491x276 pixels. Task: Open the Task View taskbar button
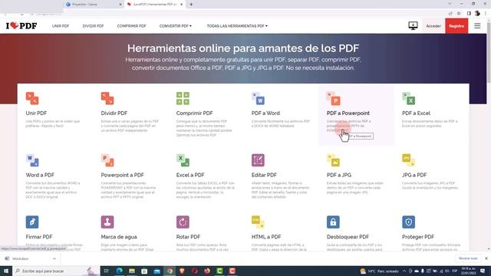pos(106,271)
